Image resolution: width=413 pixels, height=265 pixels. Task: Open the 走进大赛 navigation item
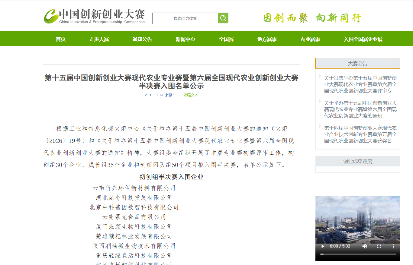point(99,39)
